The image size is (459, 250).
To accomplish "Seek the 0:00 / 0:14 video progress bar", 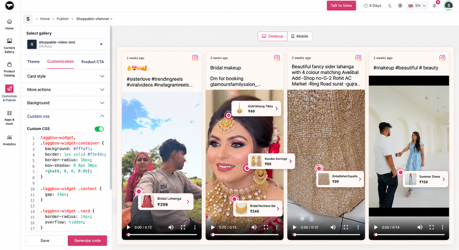I will [410, 234].
